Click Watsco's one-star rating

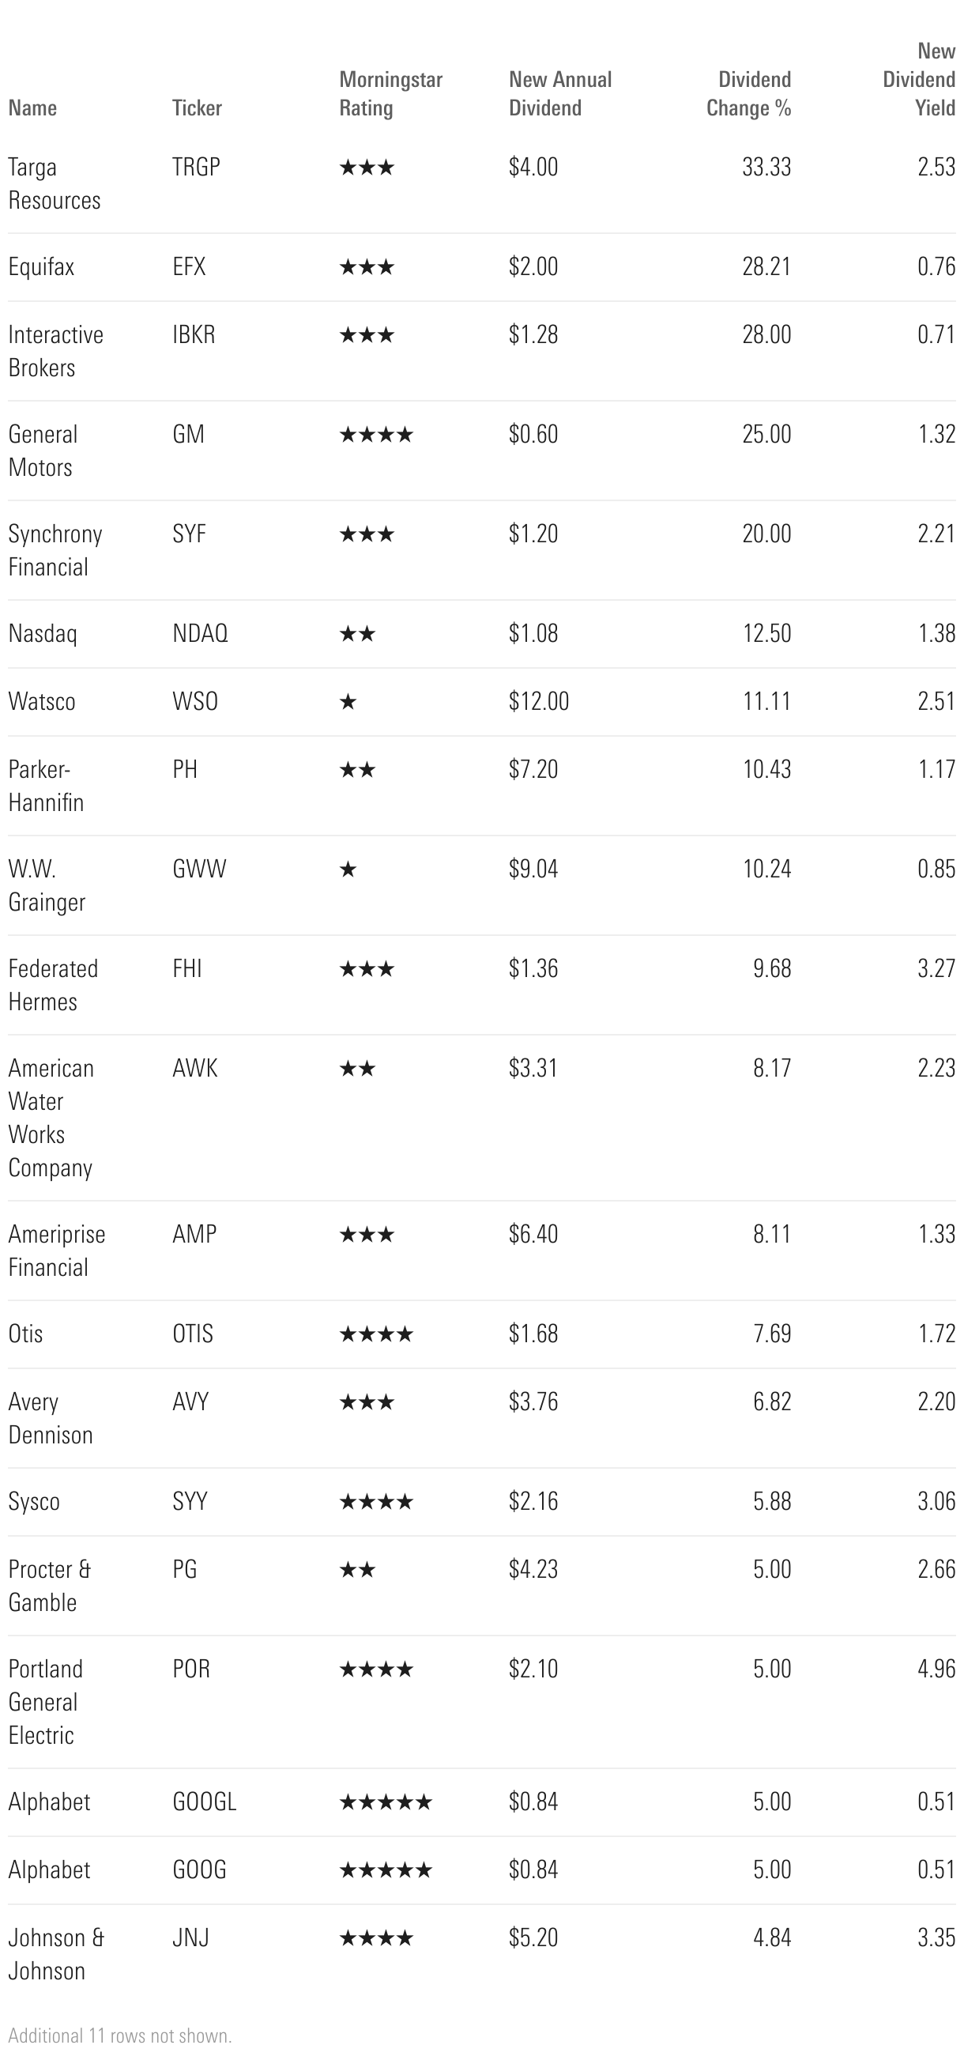coord(348,702)
